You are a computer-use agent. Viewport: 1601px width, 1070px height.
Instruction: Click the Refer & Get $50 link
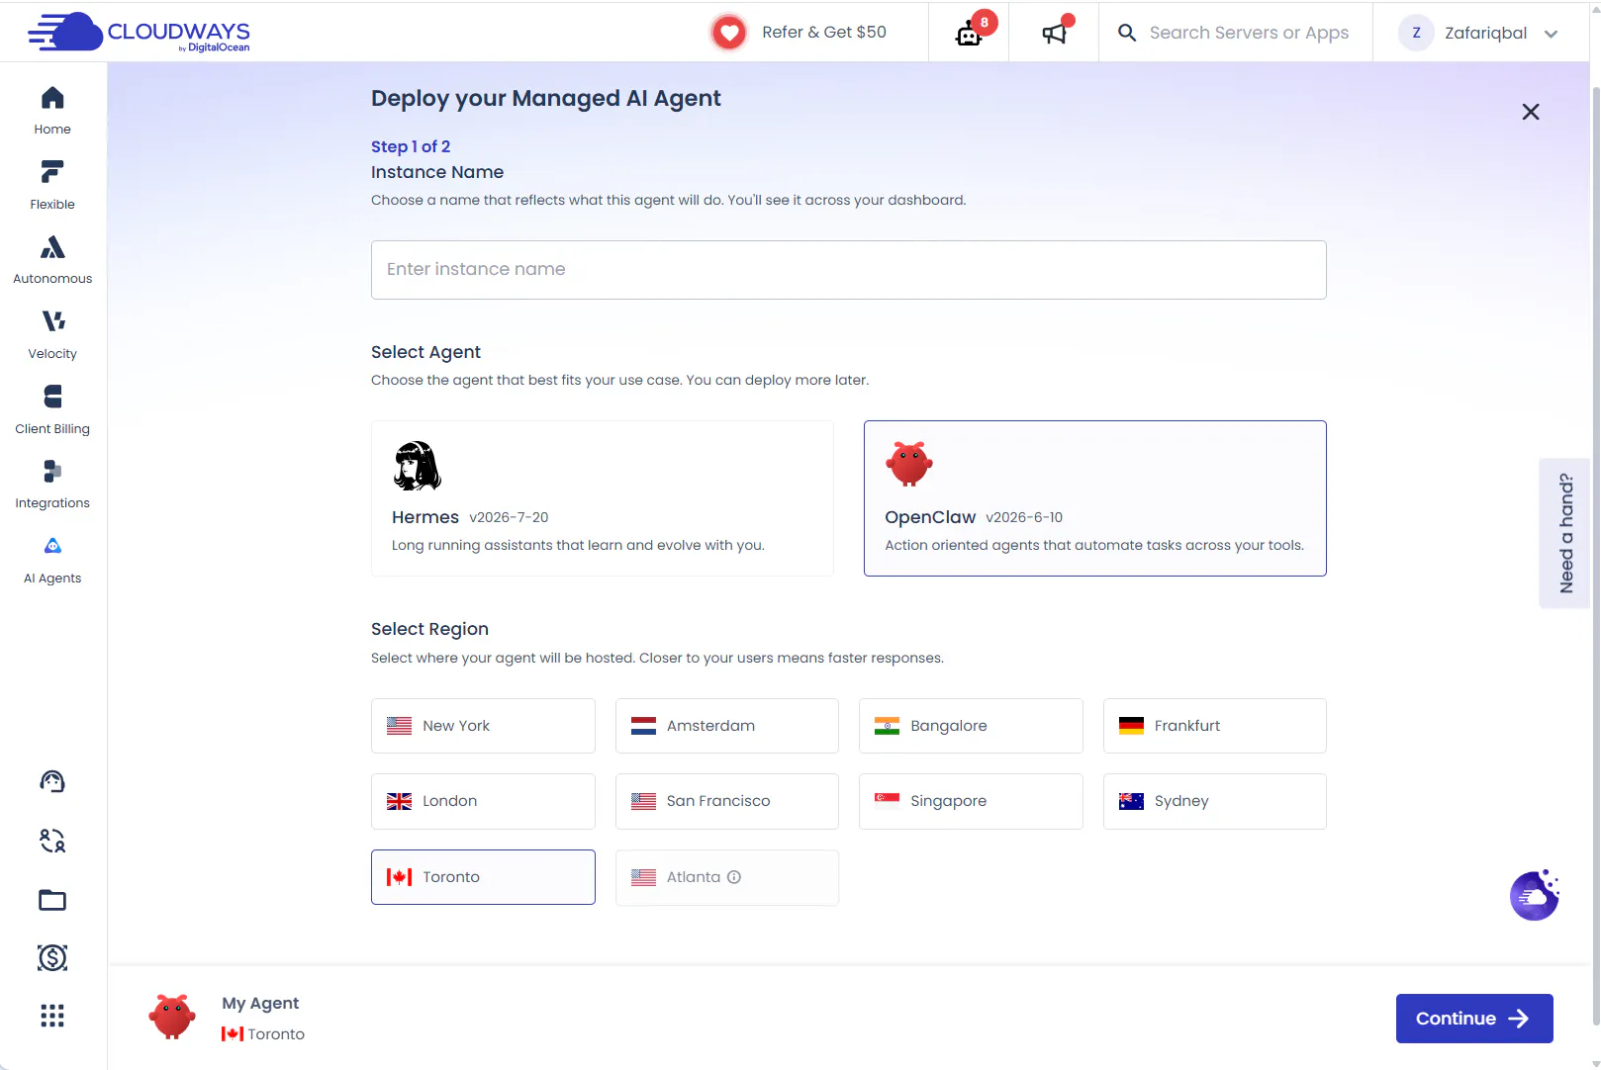click(823, 33)
